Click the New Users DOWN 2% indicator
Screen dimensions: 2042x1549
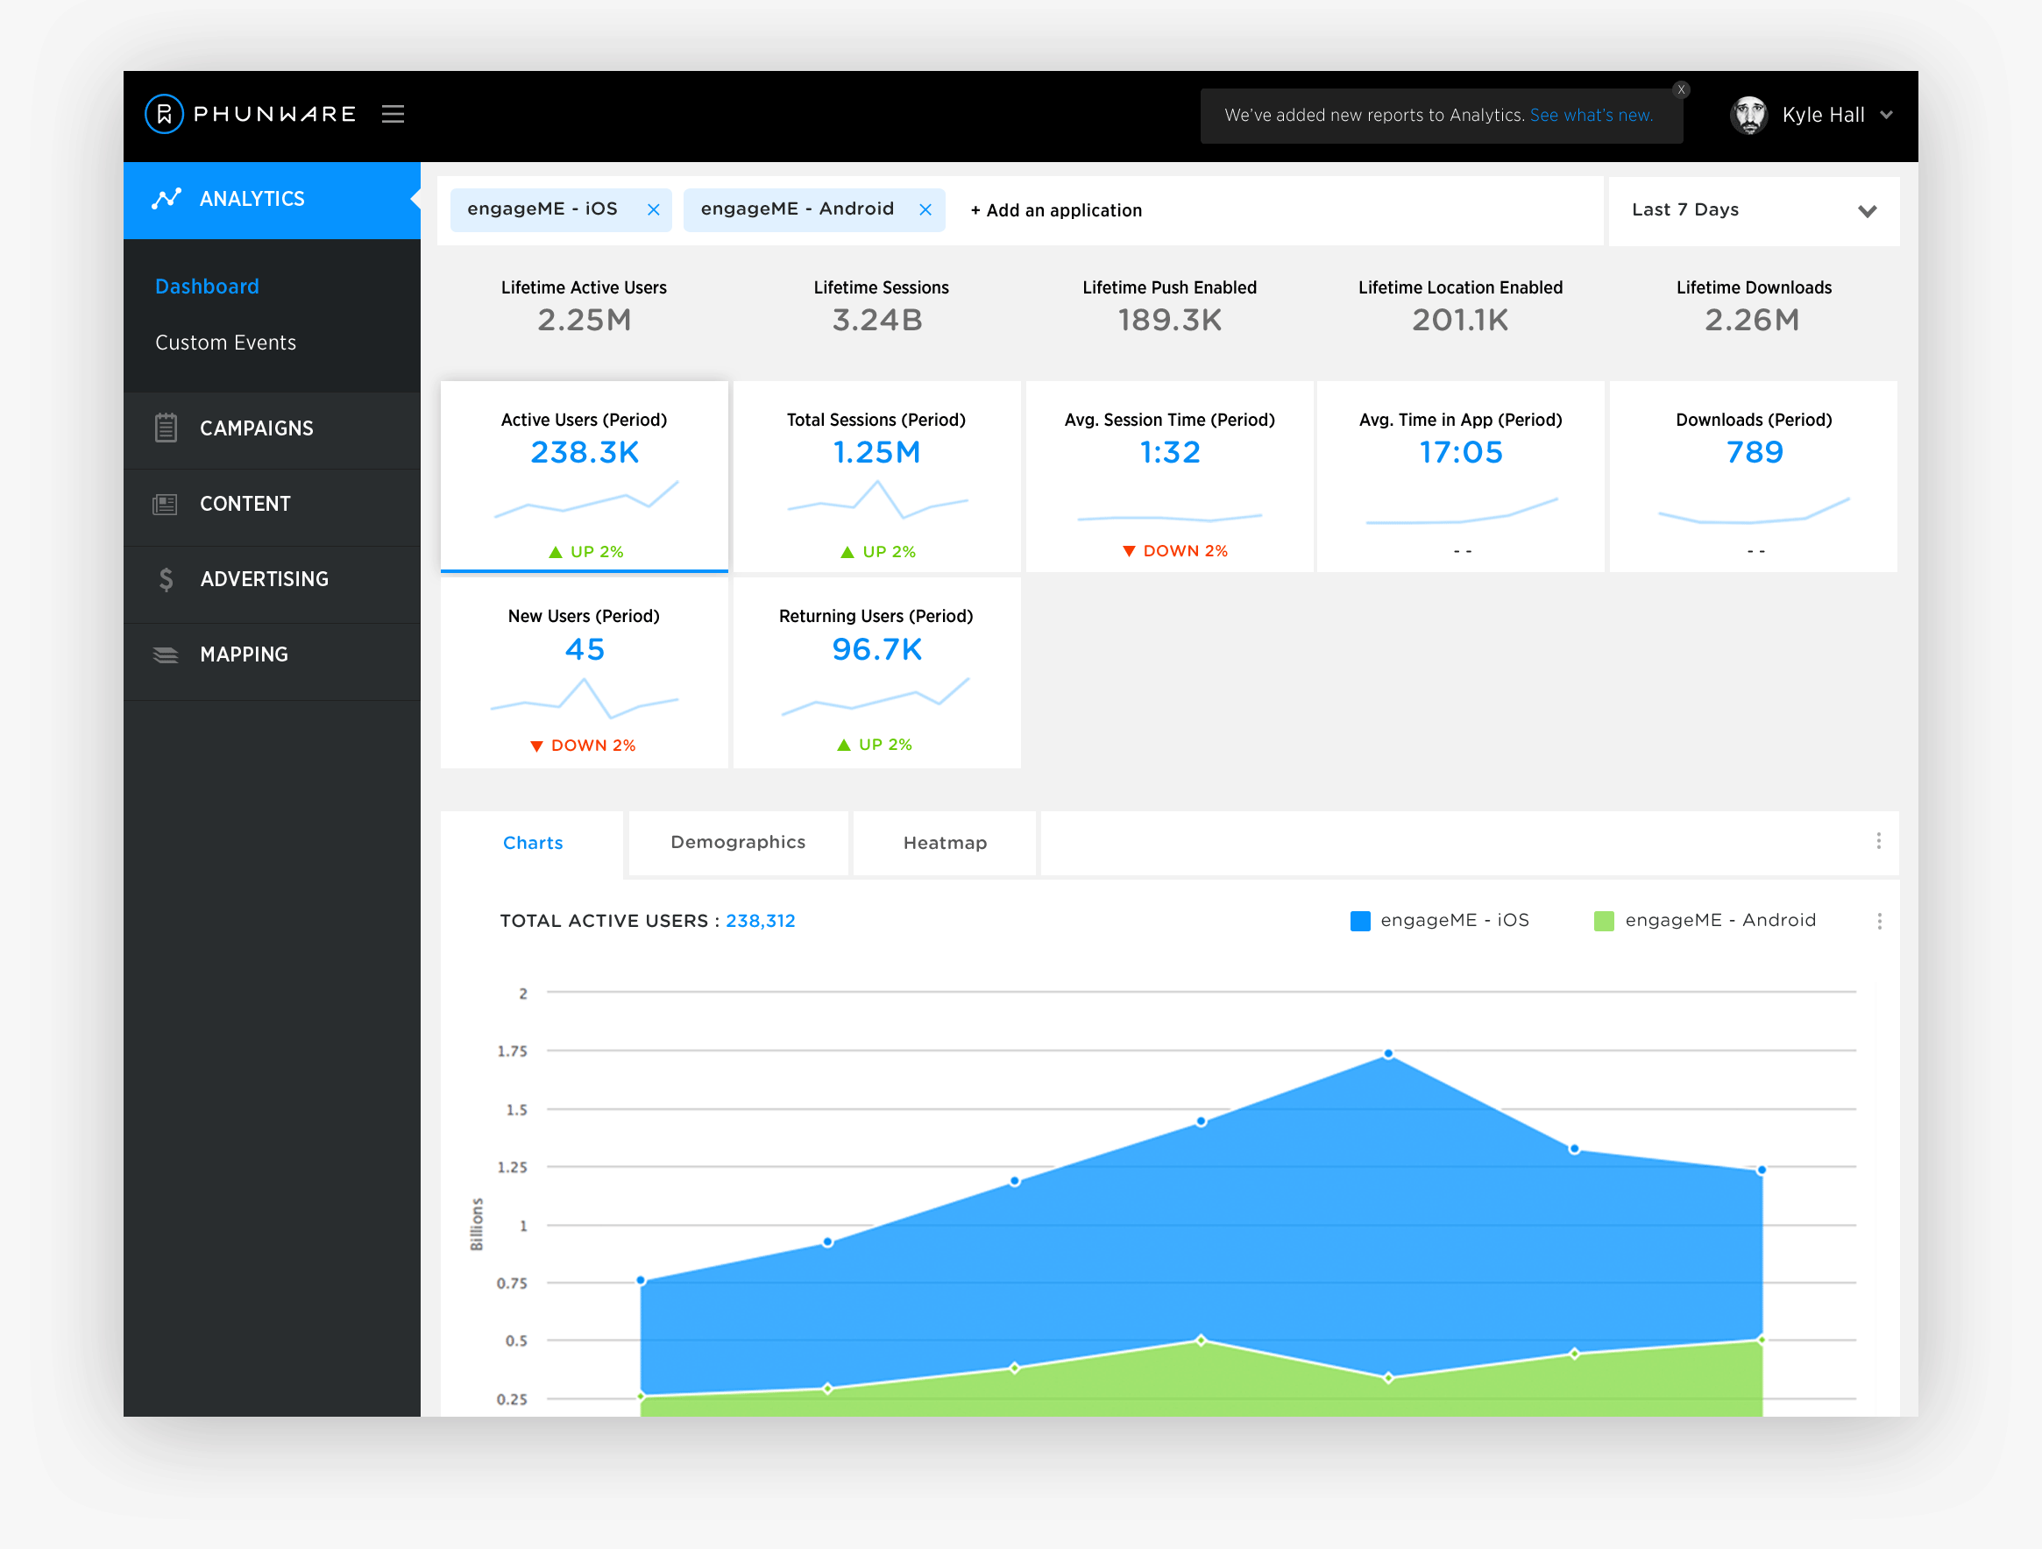583,745
